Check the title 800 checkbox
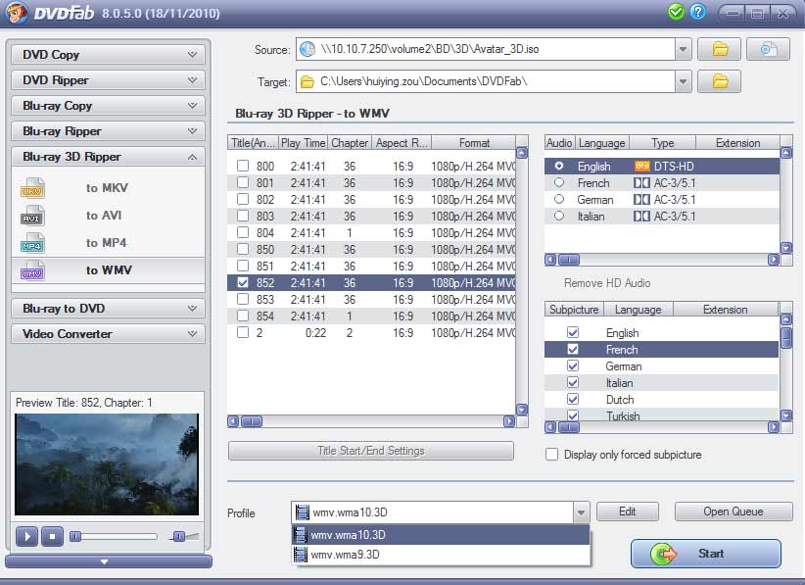 [243, 166]
